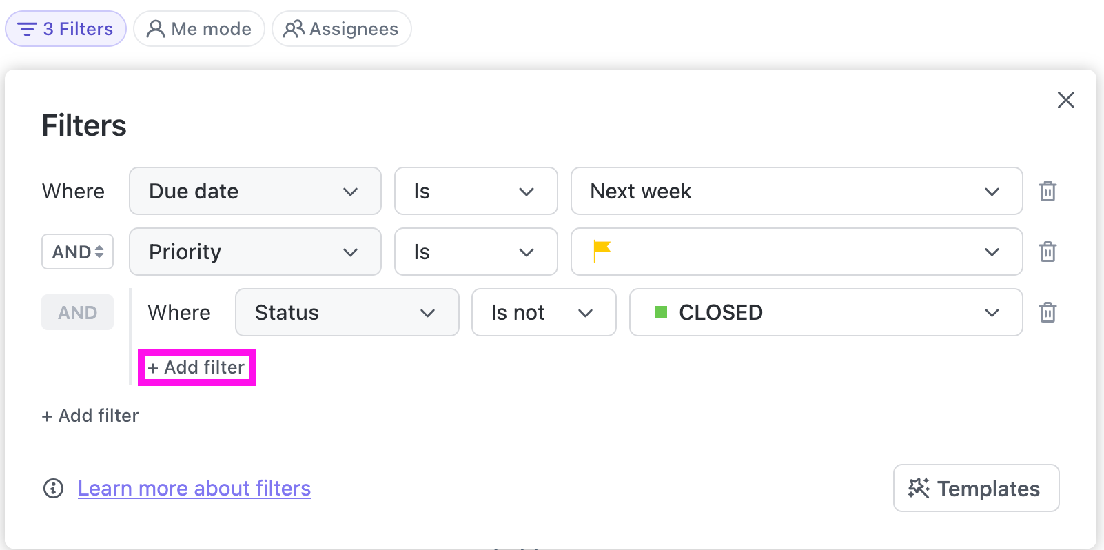Click the yellow priority flag icon
Viewport: 1104px width, 550px height.
pyautogui.click(x=602, y=251)
